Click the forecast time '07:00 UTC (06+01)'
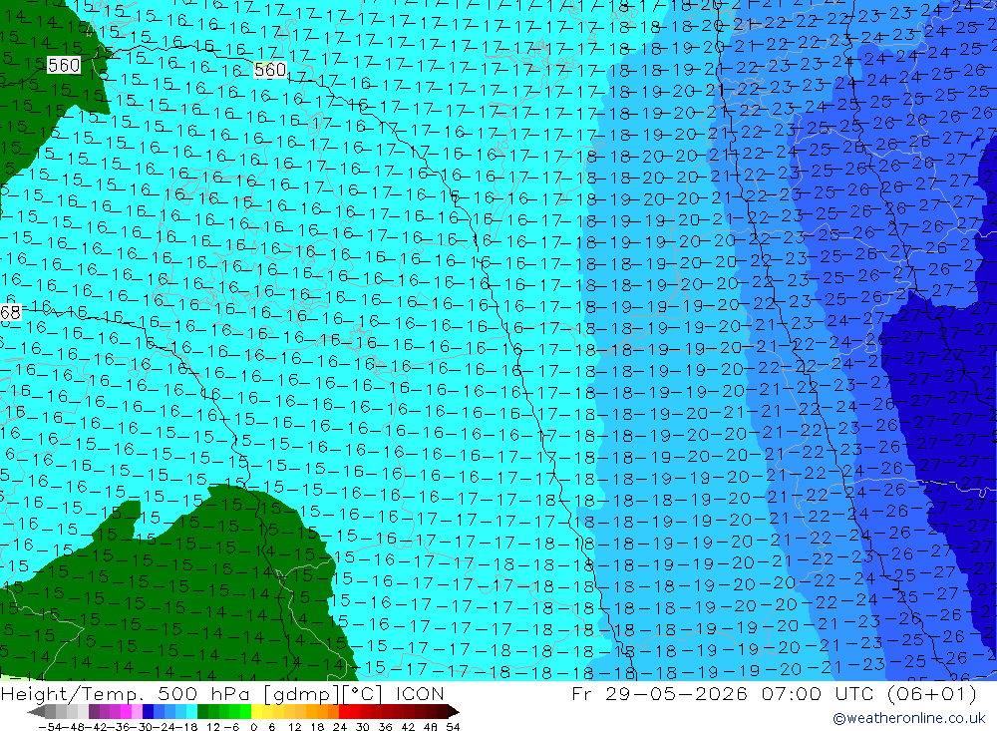 pyautogui.click(x=869, y=693)
